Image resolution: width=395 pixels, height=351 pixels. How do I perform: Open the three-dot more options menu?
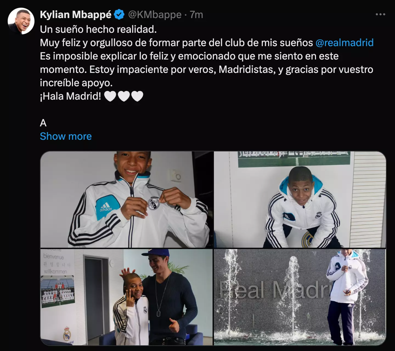[x=380, y=15]
